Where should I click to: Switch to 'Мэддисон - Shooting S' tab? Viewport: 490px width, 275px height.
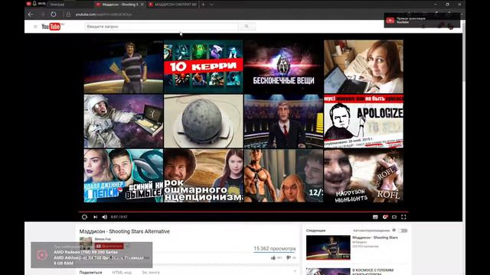120,5
